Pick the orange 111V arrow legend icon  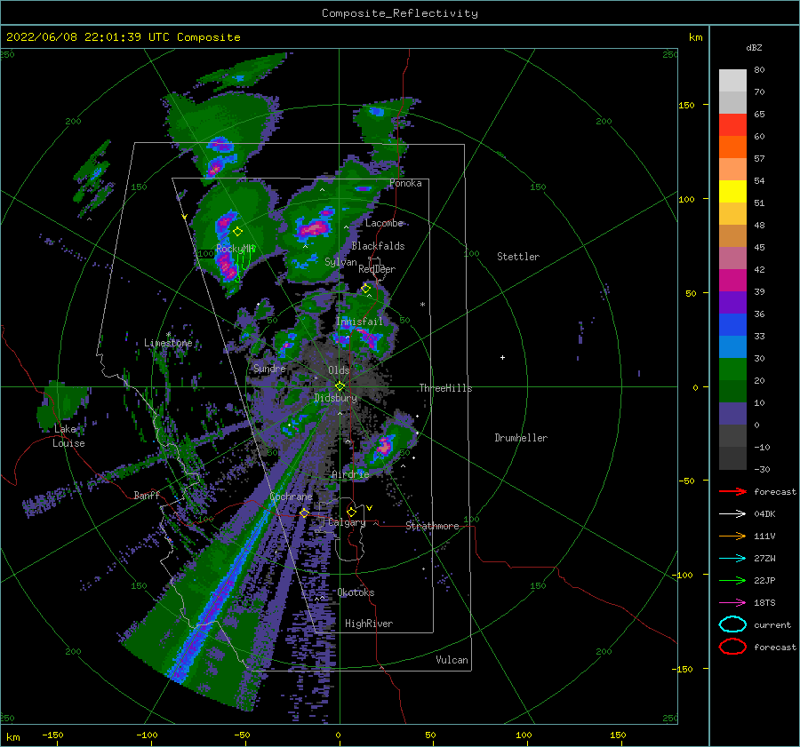pyautogui.click(x=732, y=536)
